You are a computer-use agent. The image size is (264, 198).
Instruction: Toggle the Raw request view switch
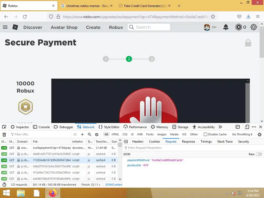259,154
